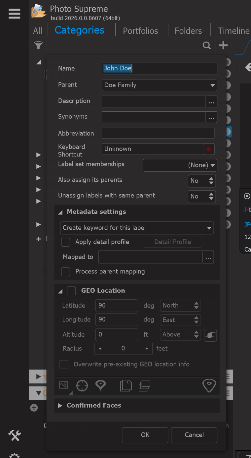
Task: Increase Radius with right arrow
Action: pos(147,349)
